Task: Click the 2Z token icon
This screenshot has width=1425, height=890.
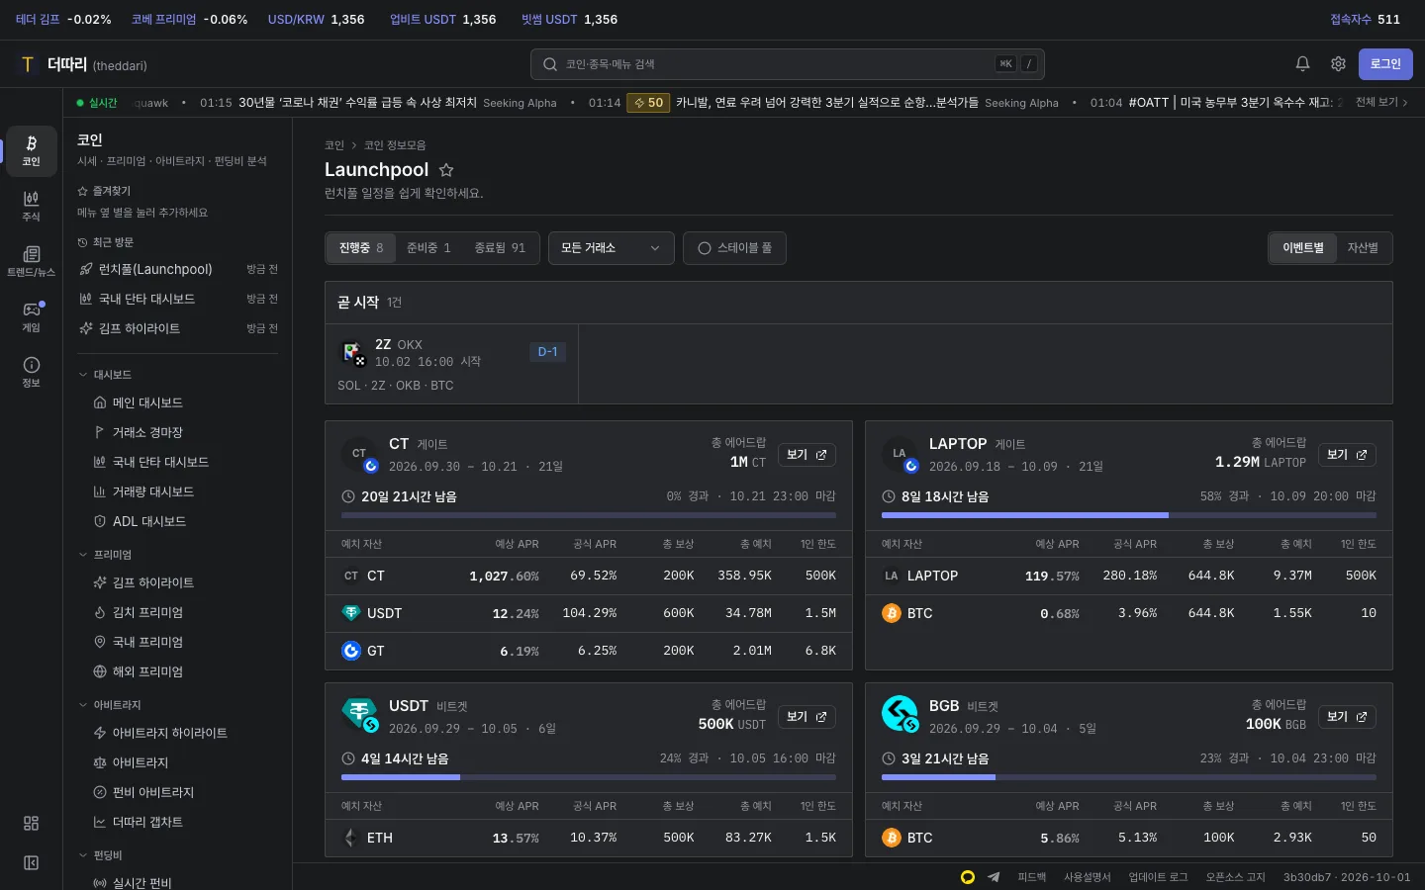Action: pos(352,353)
